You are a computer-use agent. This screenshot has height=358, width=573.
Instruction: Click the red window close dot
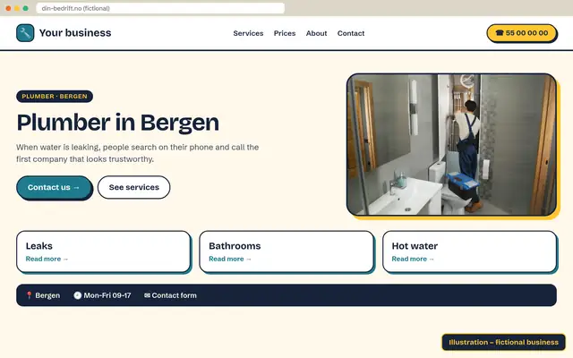click(x=8, y=8)
